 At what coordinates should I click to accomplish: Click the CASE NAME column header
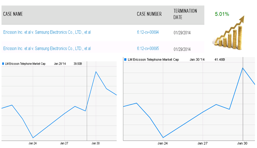click(x=13, y=14)
